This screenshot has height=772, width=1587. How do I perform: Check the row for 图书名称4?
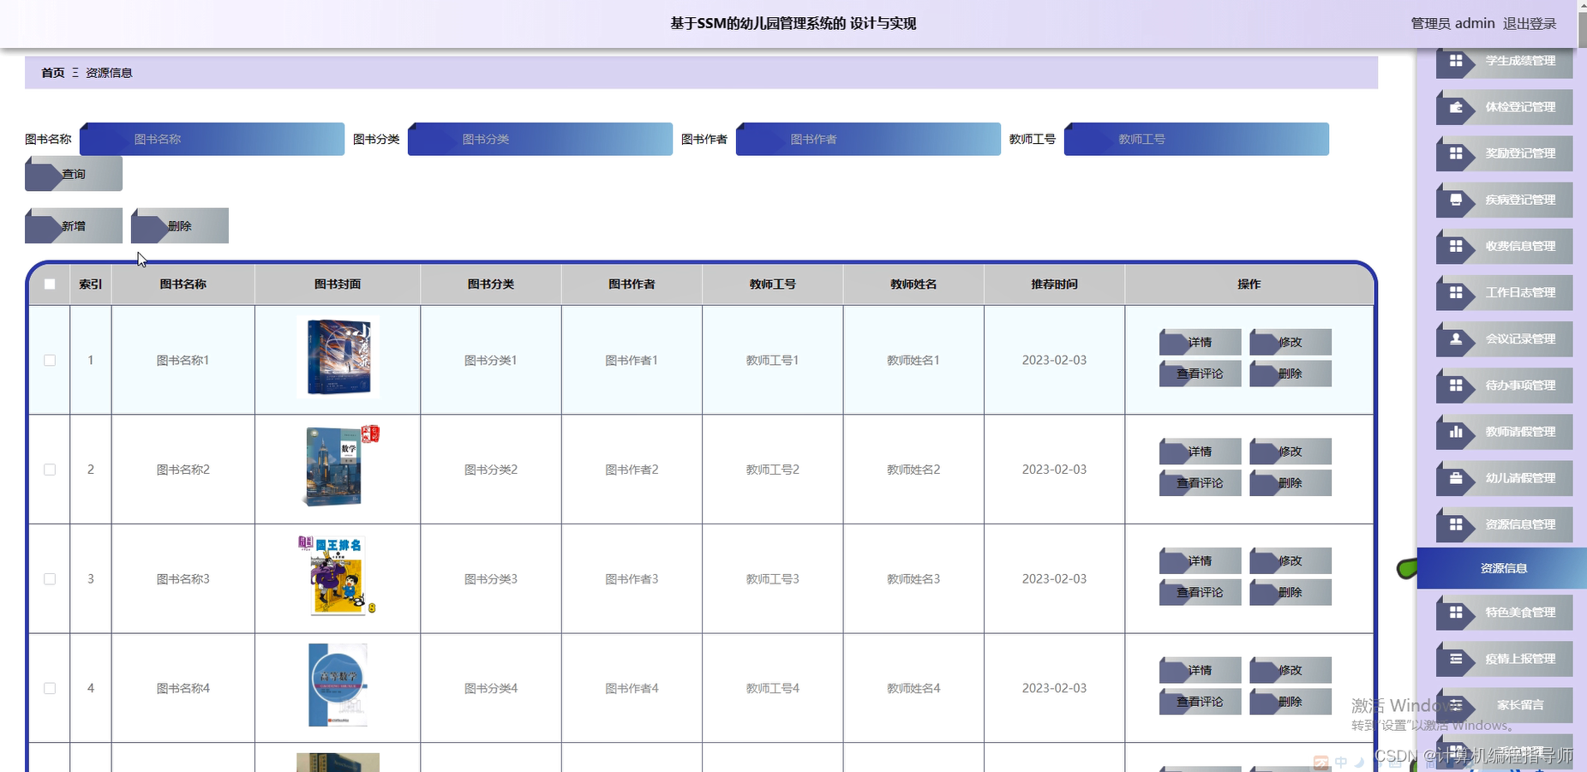tap(50, 688)
